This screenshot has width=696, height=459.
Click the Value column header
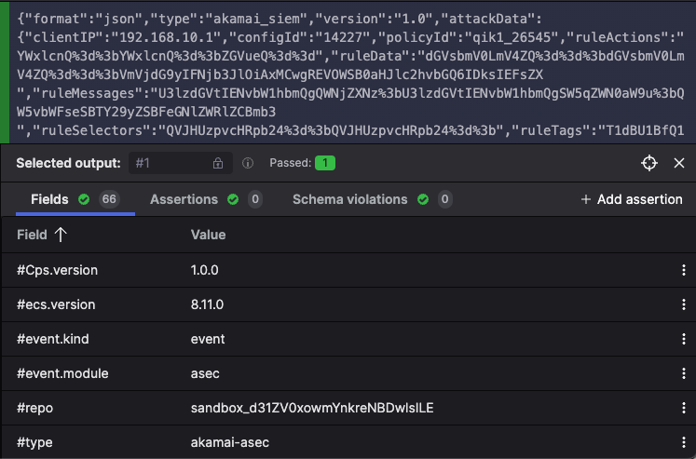208,236
